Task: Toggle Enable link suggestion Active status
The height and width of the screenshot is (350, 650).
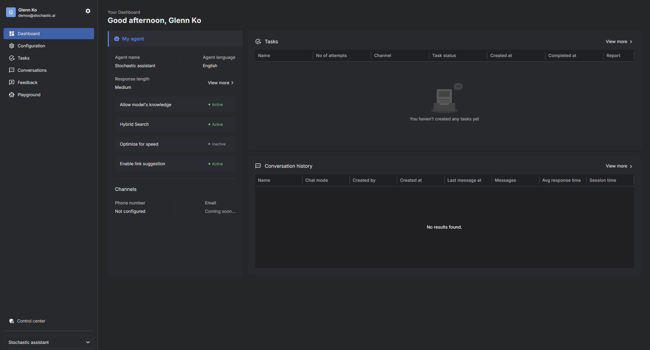Action: [215, 164]
